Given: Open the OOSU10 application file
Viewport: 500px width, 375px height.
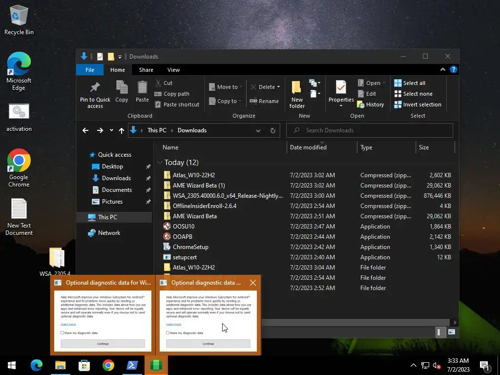Looking at the screenshot, I should (x=184, y=227).
